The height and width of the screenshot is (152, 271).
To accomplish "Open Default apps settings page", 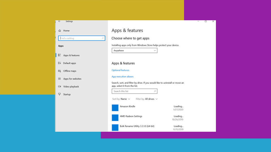I will point(69,63).
